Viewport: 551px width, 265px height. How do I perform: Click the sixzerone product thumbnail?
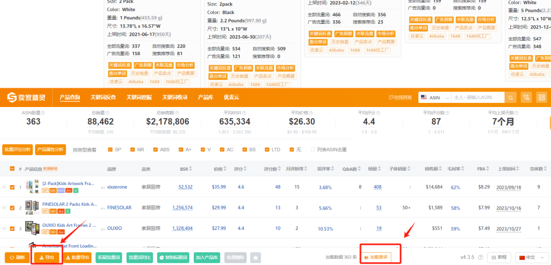coord(32,188)
